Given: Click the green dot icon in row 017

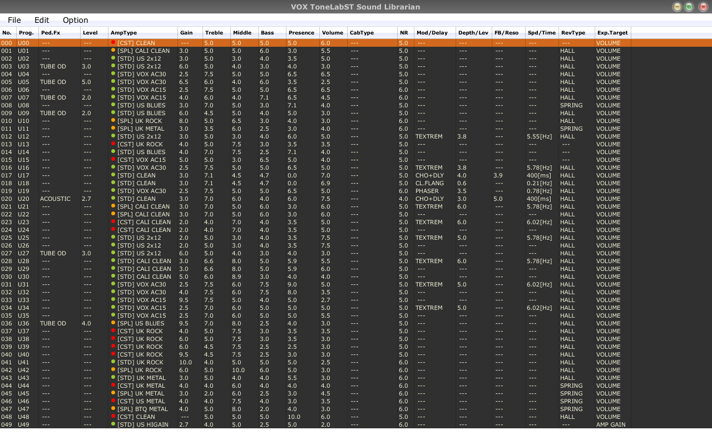Looking at the screenshot, I should point(113,175).
